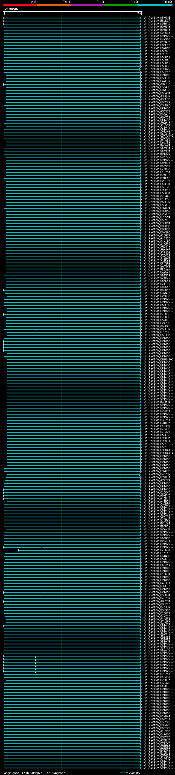Select hit UniRef100_Q92841-4

159,453
